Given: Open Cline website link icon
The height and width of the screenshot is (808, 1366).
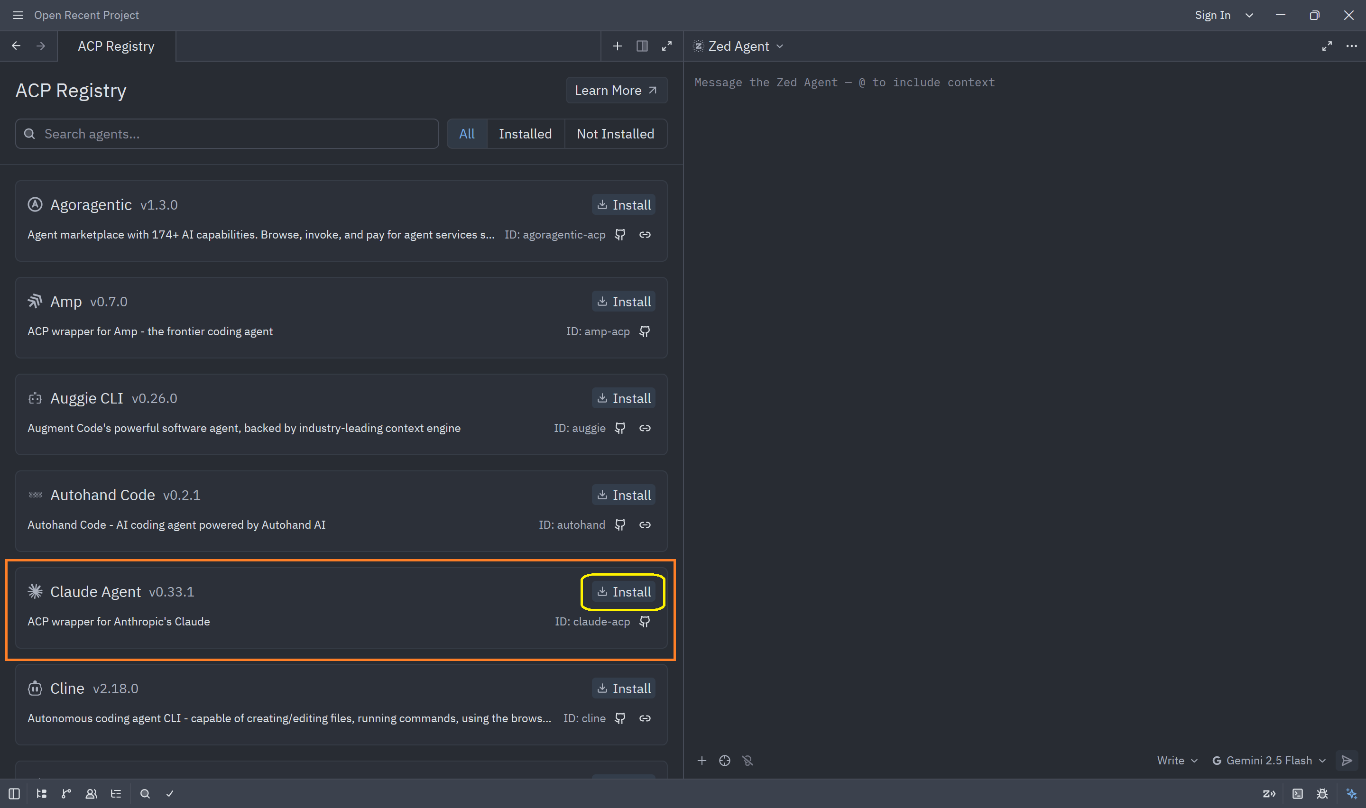Looking at the screenshot, I should pyautogui.click(x=645, y=719).
